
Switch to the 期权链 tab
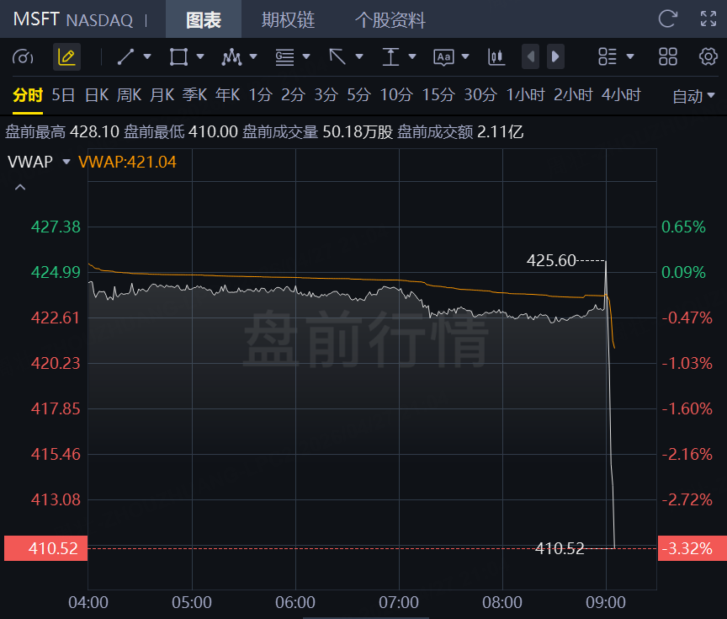pyautogui.click(x=288, y=19)
